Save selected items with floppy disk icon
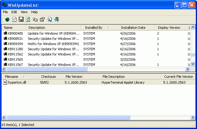 [x=21, y=19]
